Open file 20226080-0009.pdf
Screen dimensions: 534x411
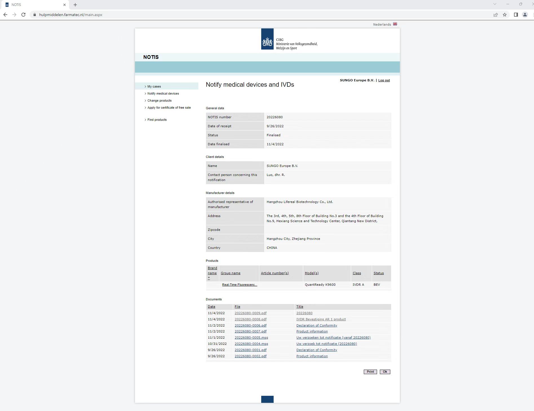tap(250, 313)
